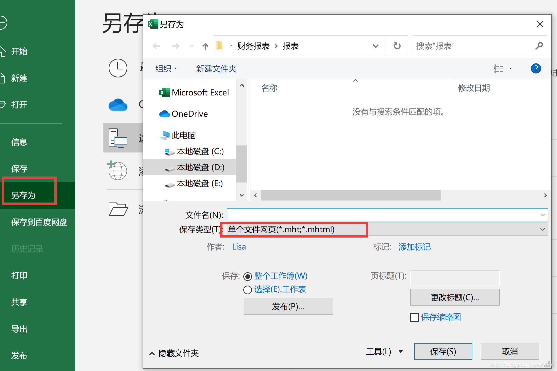Click the 添加标记 link
Image resolution: width=557 pixels, height=371 pixels.
point(414,247)
